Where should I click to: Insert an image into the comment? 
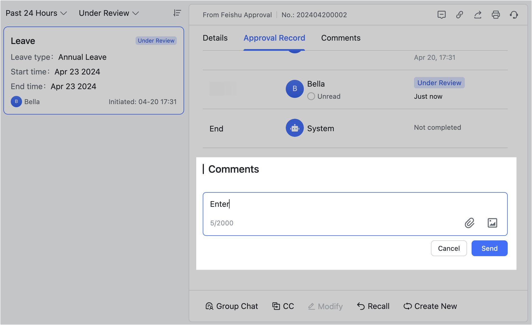click(492, 223)
